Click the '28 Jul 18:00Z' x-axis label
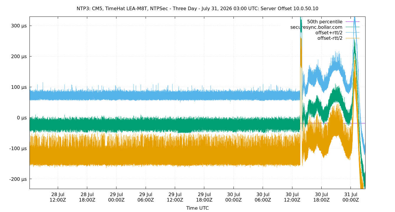The width and height of the screenshot is (395, 212). pos(87,197)
